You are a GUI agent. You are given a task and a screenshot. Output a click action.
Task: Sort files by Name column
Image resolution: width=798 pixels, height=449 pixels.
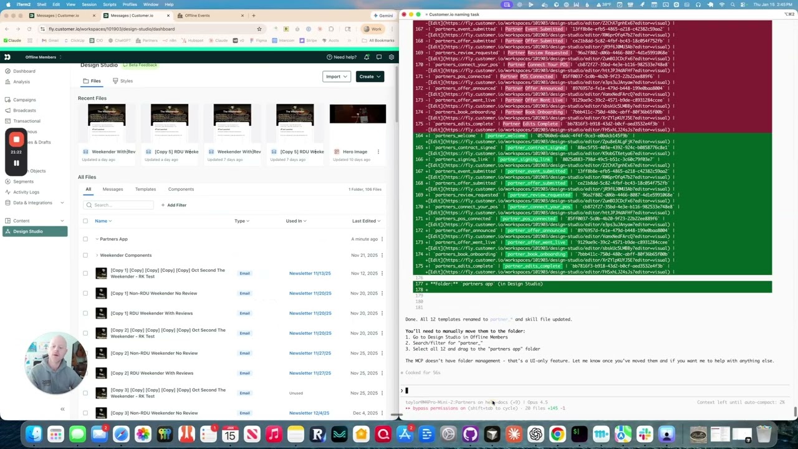point(103,221)
